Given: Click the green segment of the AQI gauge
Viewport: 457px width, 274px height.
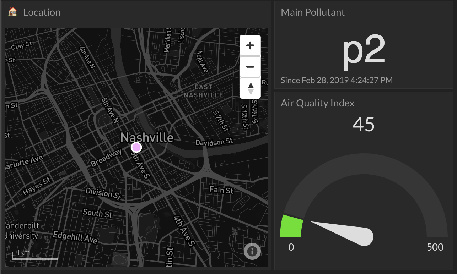Looking at the screenshot, I should [x=291, y=226].
